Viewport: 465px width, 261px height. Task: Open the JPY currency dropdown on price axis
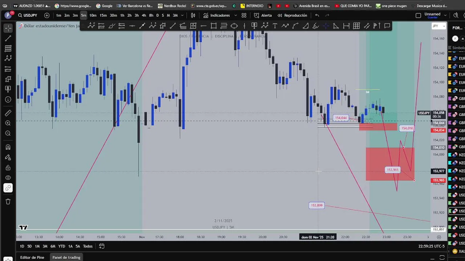click(438, 26)
